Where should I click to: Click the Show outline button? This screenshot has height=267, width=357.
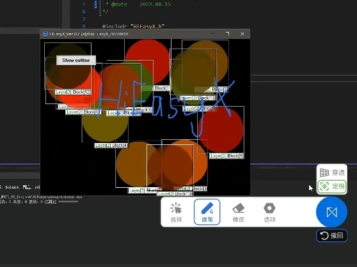pyautogui.click(x=76, y=60)
